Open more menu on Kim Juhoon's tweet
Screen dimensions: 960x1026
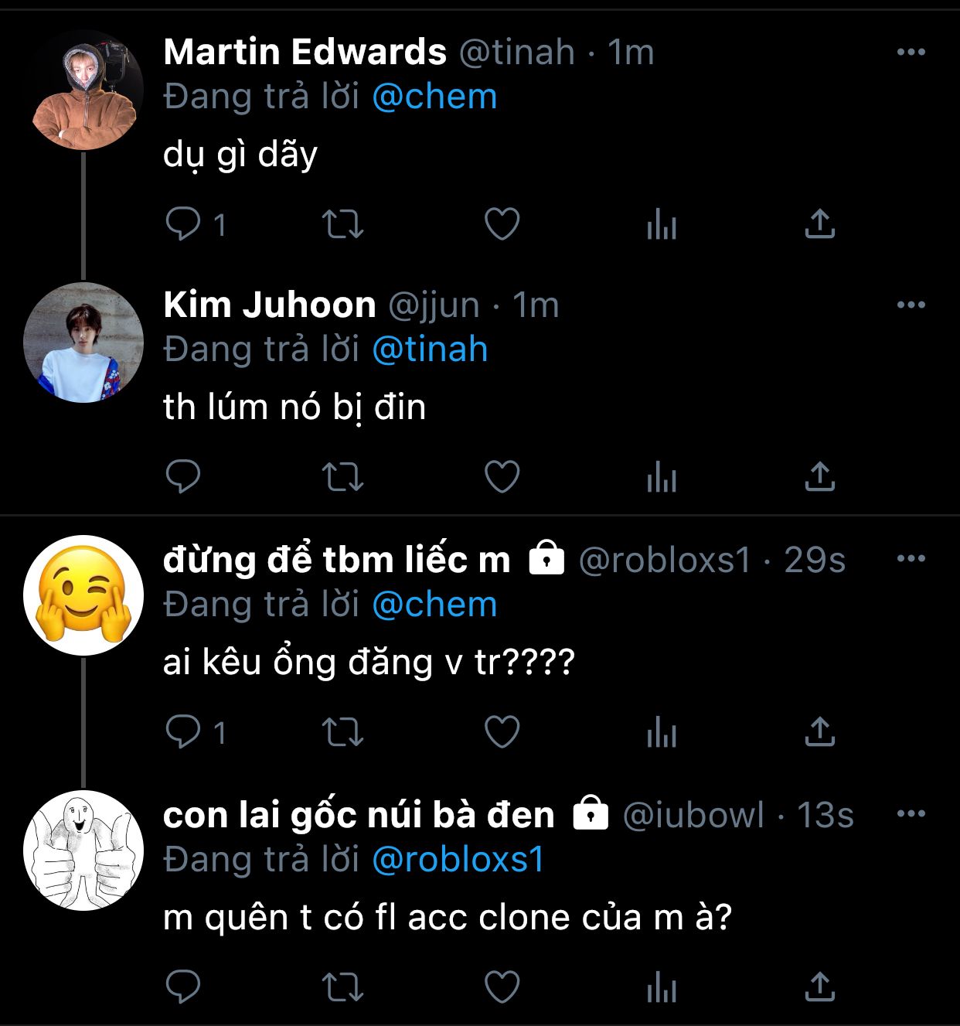[x=911, y=305]
